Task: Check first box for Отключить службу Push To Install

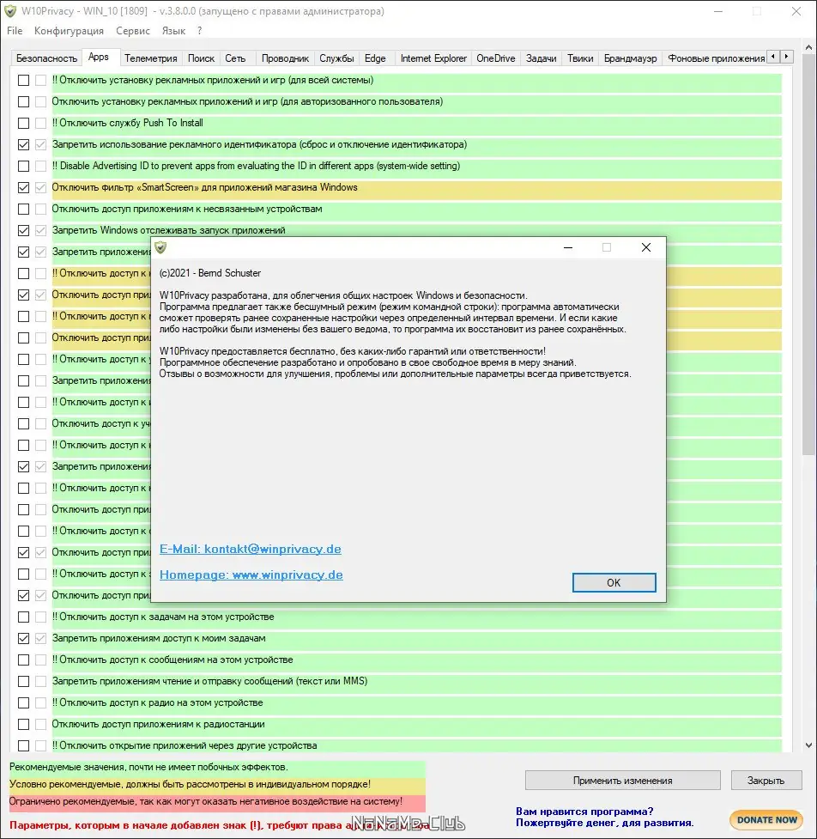Action: [x=23, y=123]
